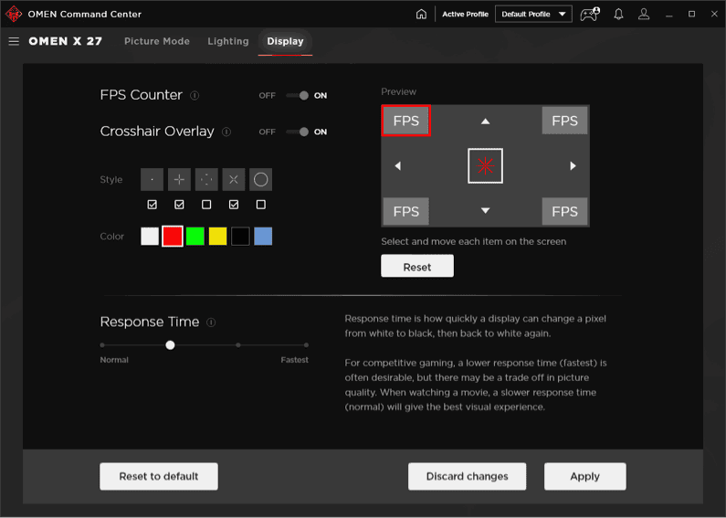Select the circle crosshair style icon
The image size is (726, 518).
coord(260,179)
